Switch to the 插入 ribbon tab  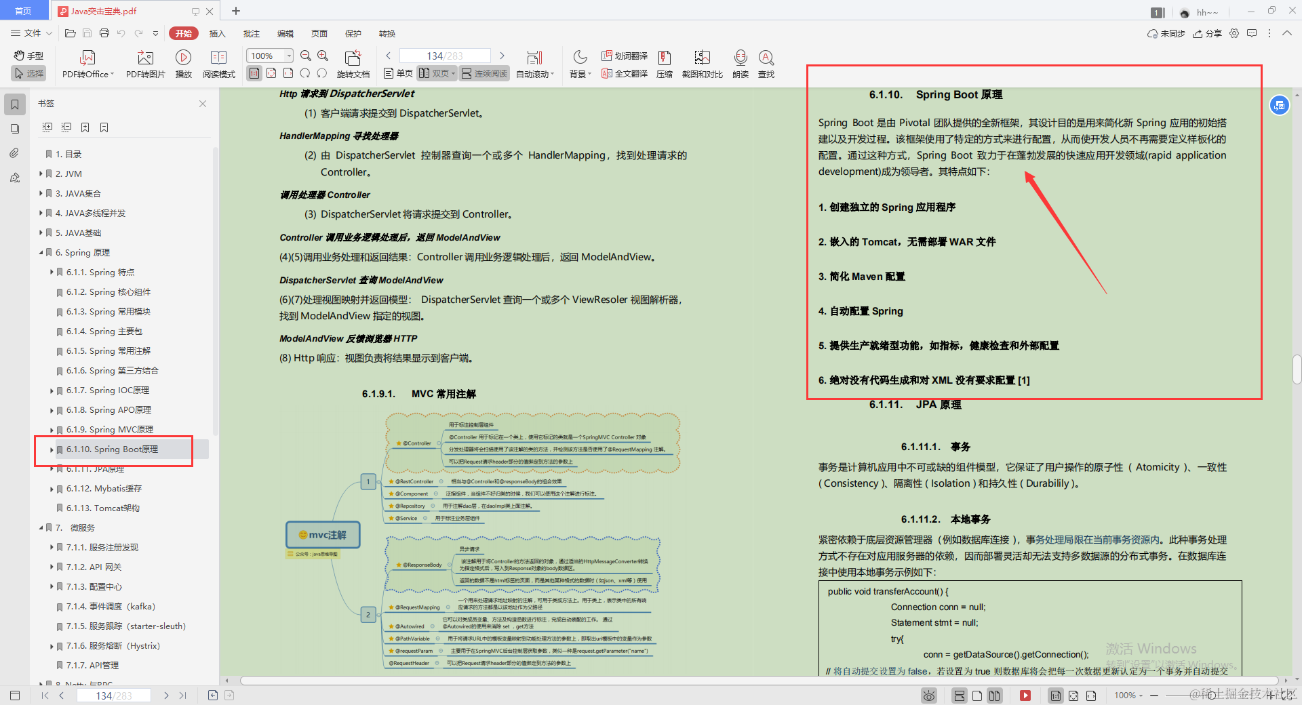pyautogui.click(x=217, y=33)
